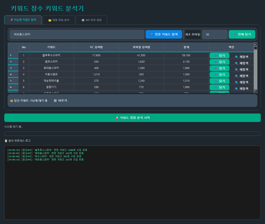Screen dimensions: 265x224
Task: Click the 최소 모바일 field showing 50
Action: (215, 34)
